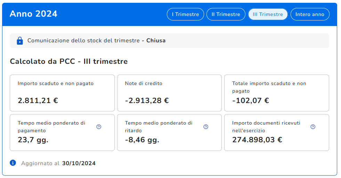Show help for Importo documenti ricevuti nell'esercizio

point(313,127)
